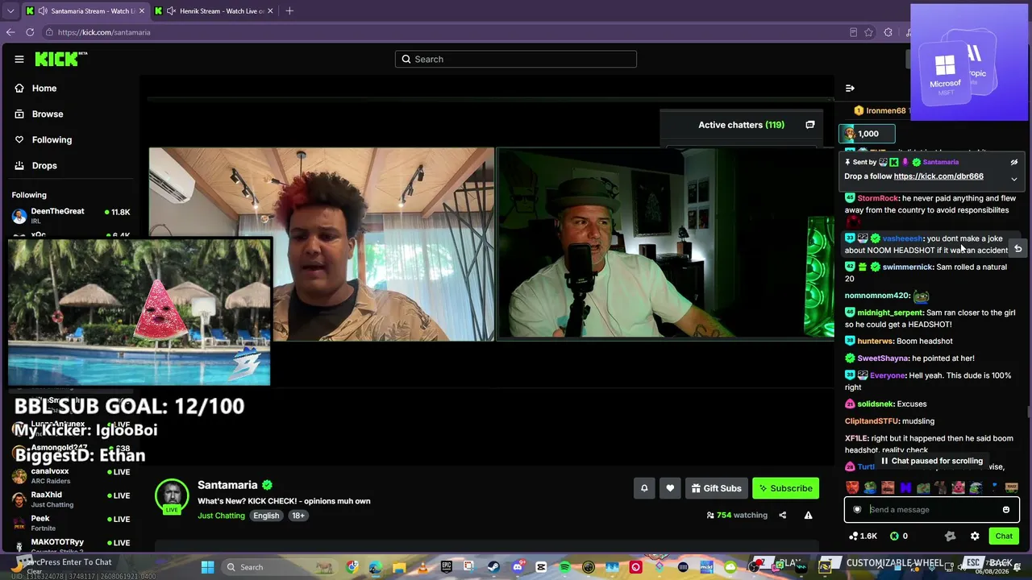Select the purple K emote in quick emotes
Screen dimensions: 1032x580
pyautogui.click(x=905, y=487)
